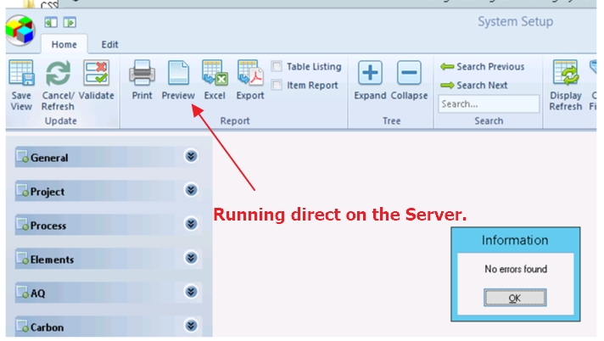The width and height of the screenshot is (604, 341).
Task: Select the General section header text
Action: pyautogui.click(x=49, y=158)
